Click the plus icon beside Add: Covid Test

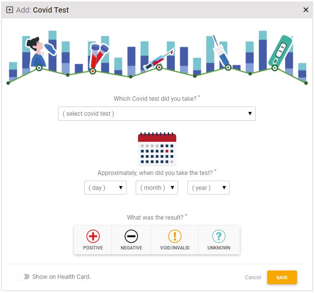coord(10,10)
